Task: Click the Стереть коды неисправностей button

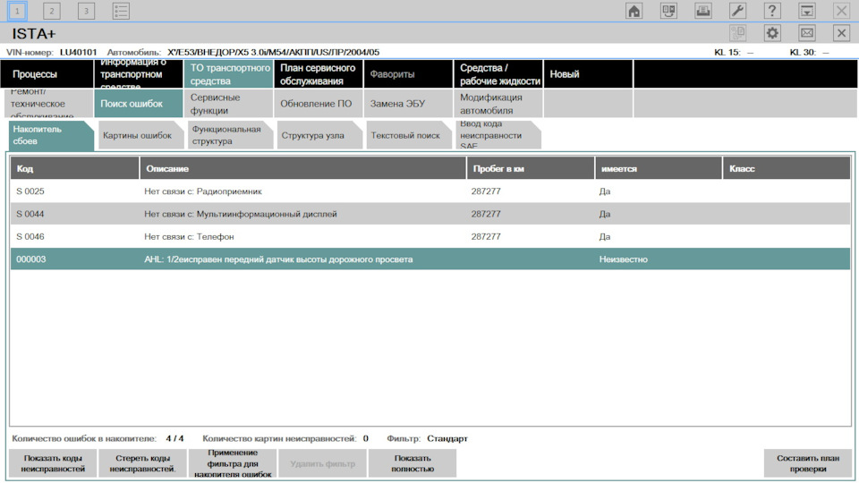Action: pyautogui.click(x=142, y=463)
